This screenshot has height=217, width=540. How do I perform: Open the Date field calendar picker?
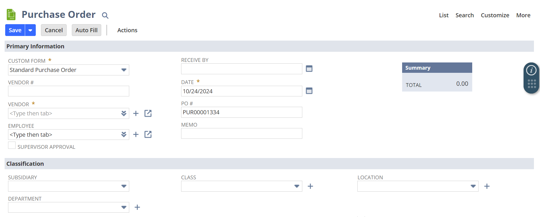tap(309, 91)
